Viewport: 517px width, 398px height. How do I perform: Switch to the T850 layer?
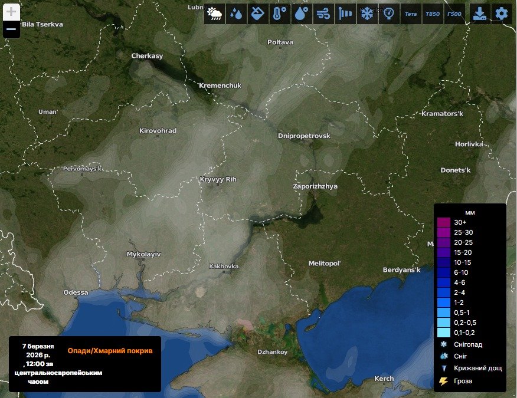433,13
